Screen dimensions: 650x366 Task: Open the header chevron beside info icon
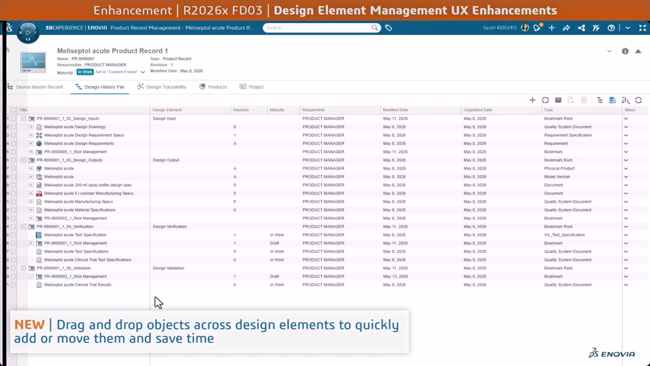(x=609, y=51)
